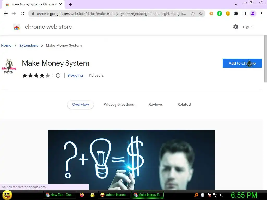
Task: Open the Extensions puzzle menu
Action: coord(236,14)
